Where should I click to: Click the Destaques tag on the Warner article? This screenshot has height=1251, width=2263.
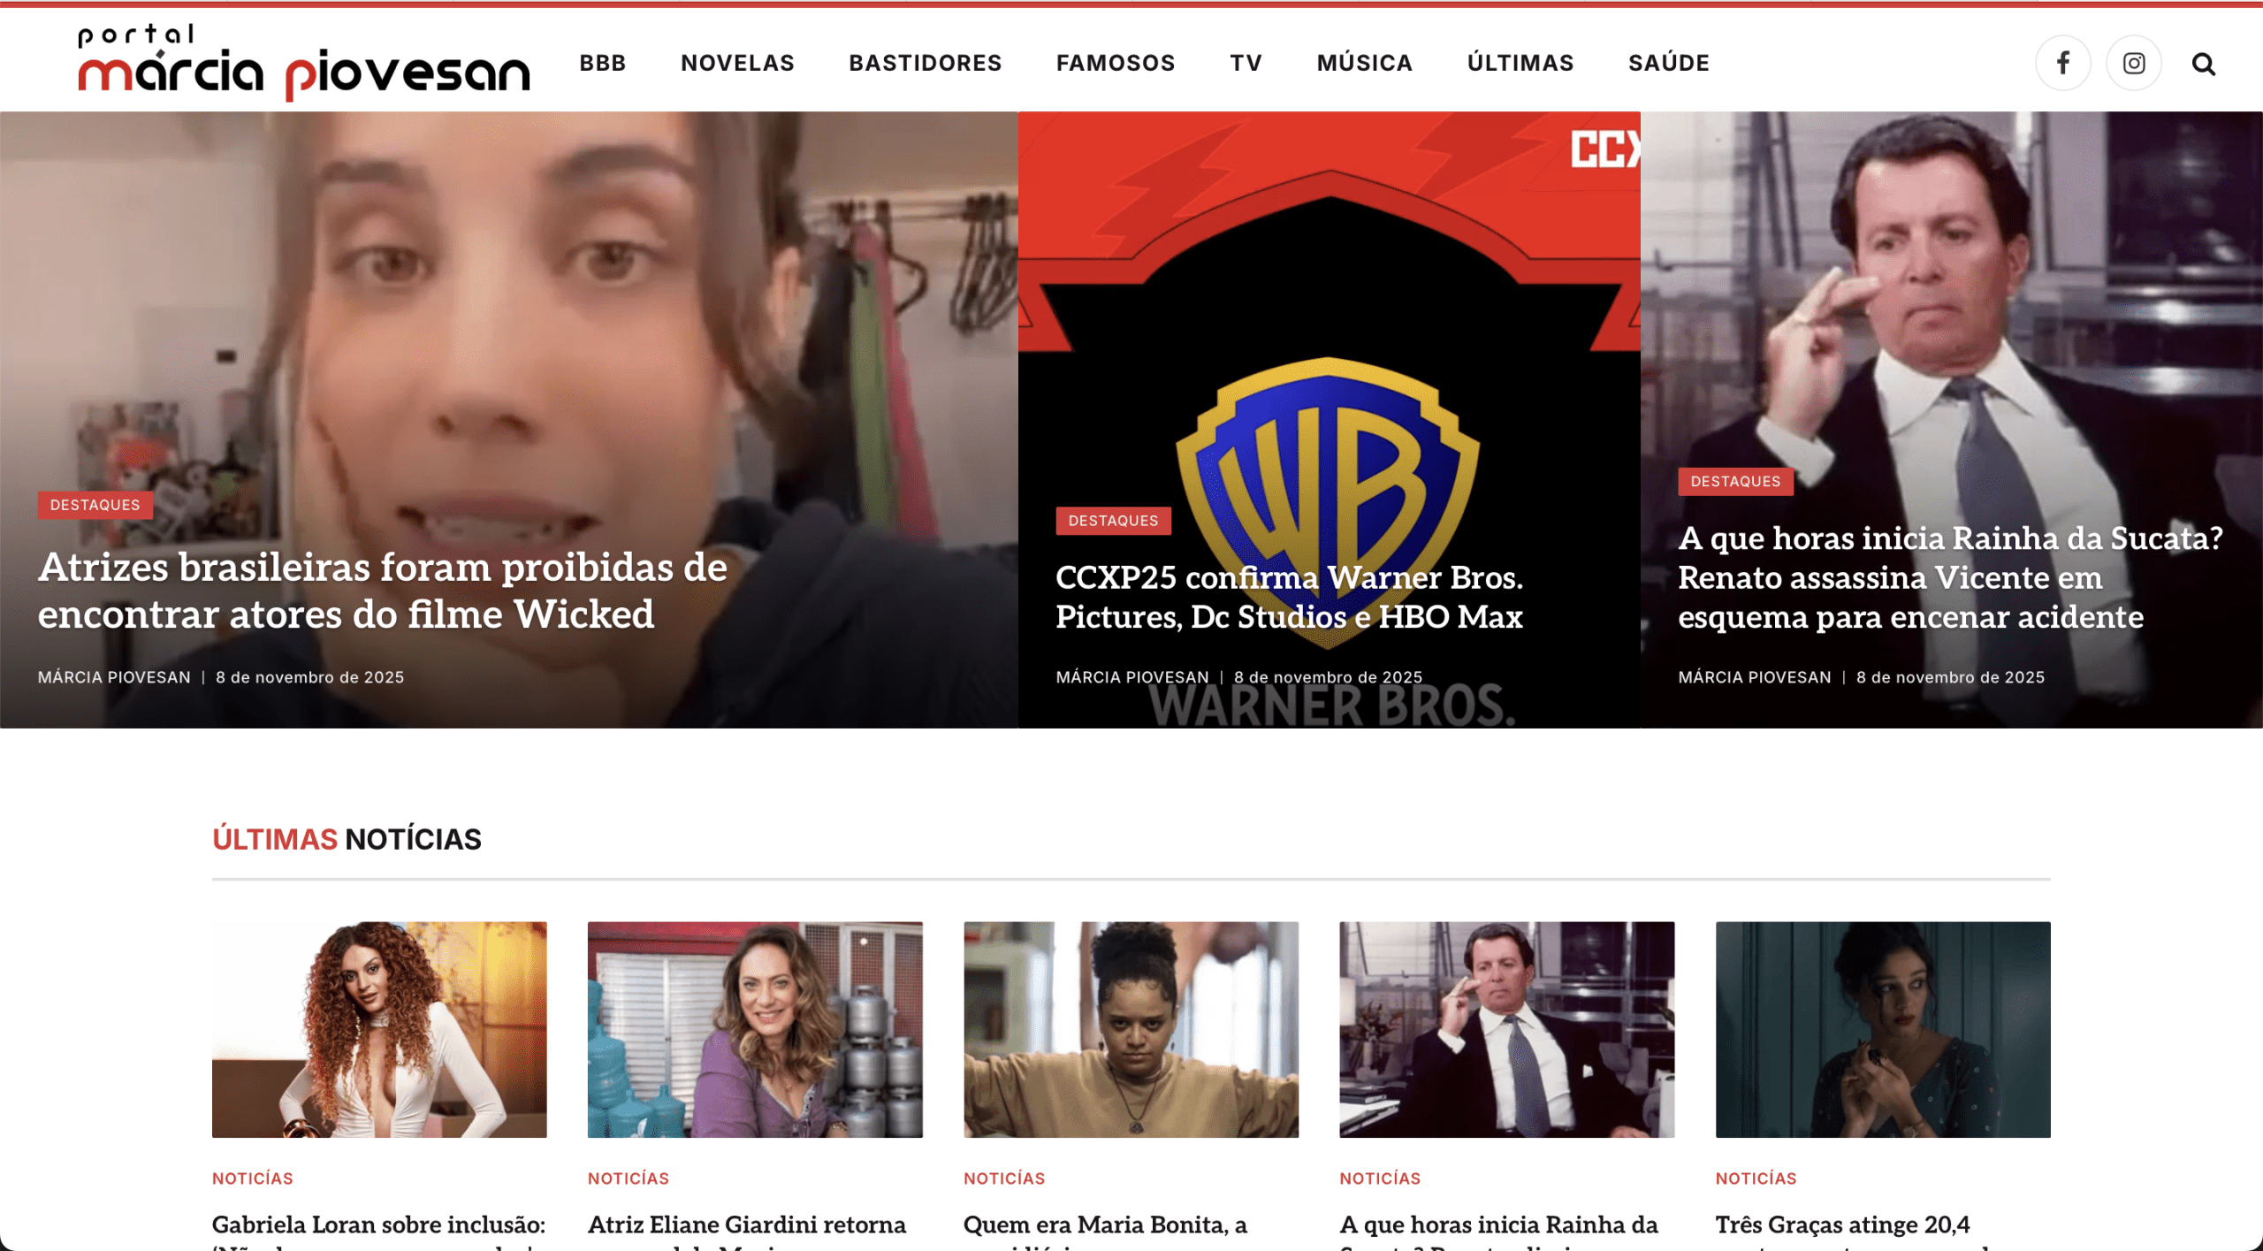pos(1112,521)
